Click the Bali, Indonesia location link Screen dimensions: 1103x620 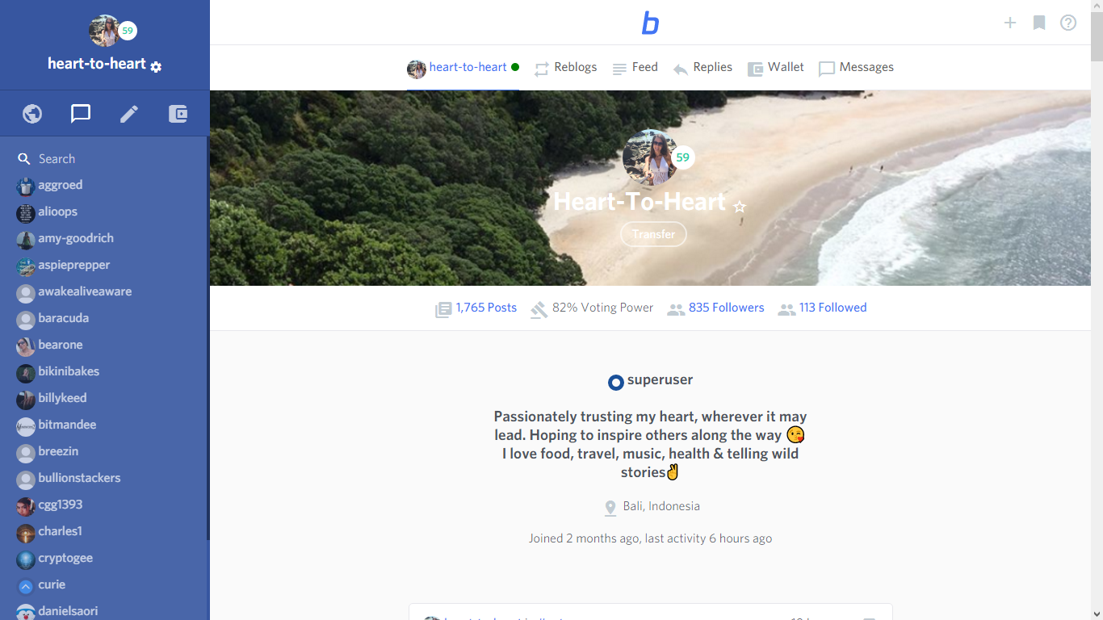pyautogui.click(x=661, y=506)
